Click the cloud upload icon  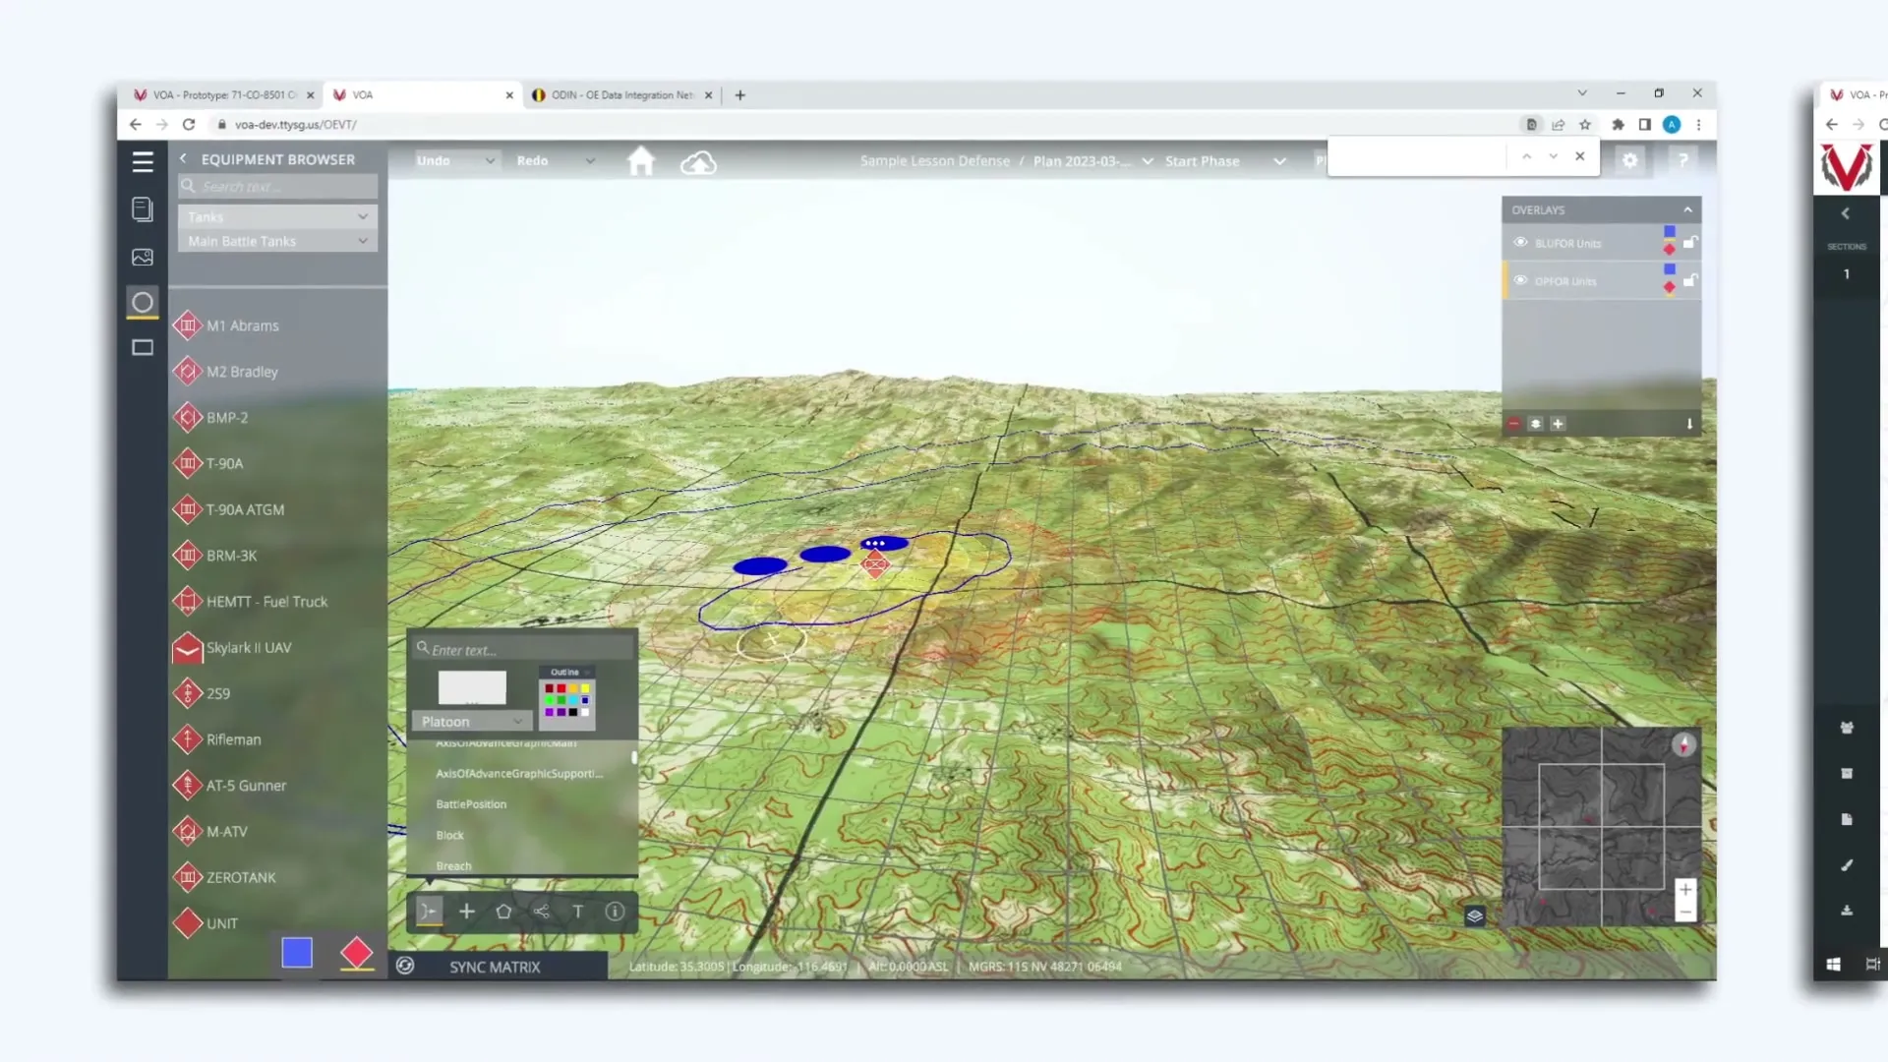(x=698, y=161)
